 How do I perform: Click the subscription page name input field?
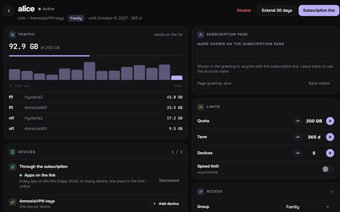click(266, 55)
